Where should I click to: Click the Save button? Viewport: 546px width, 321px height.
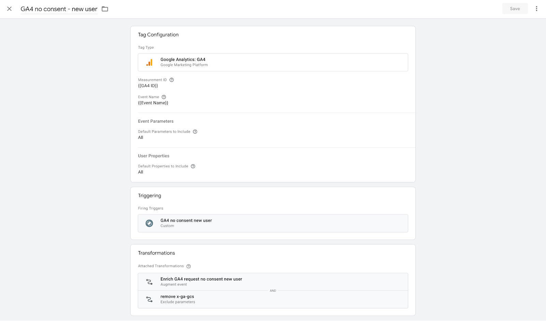(515, 9)
